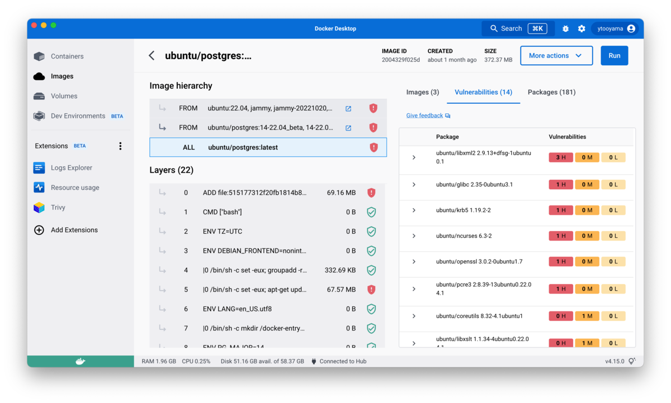Expand ubuntu/coreutils 8.32-4.1ubuntu1 row
Screen dimensions: 671x403
(414, 316)
